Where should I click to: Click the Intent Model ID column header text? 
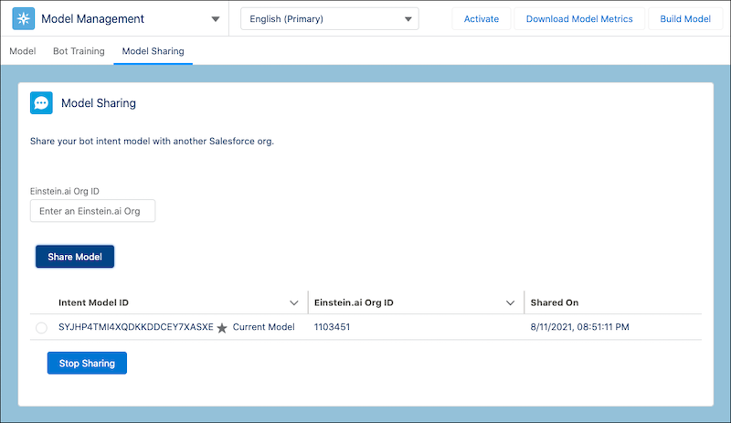click(94, 302)
